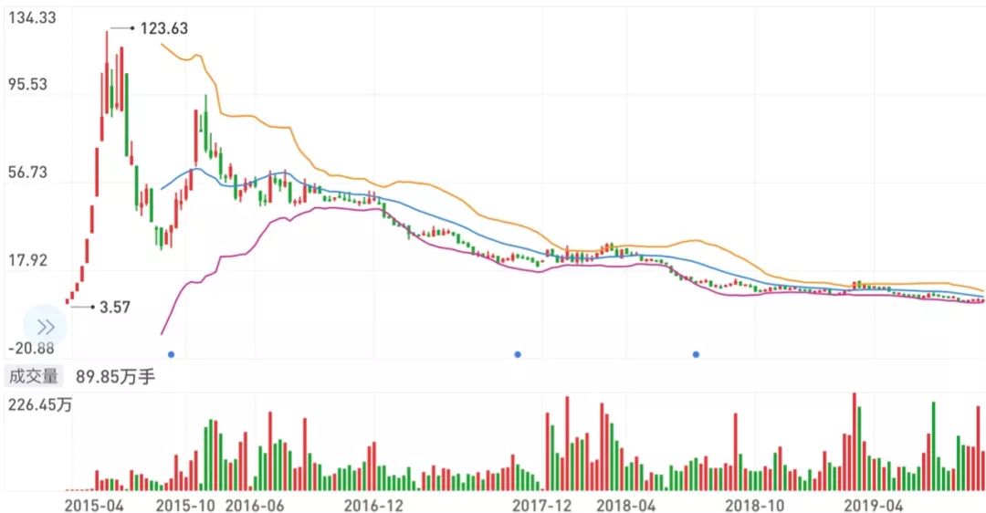
Task: Click the 2018-04 date label
Action: [x=625, y=506]
